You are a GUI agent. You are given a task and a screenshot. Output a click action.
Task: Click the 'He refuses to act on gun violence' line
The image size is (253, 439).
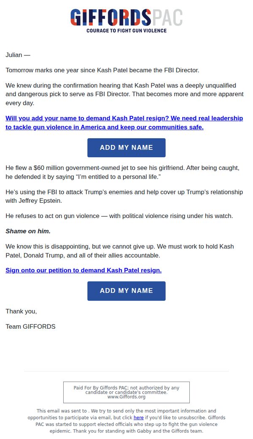119,216
